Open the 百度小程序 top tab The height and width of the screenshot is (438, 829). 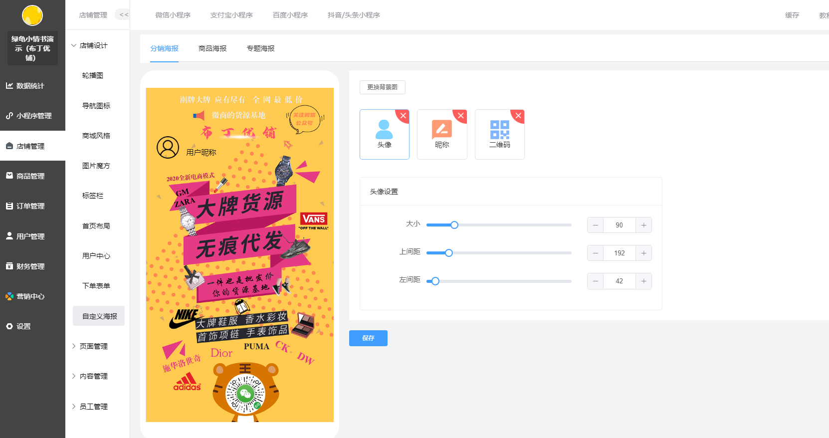290,15
